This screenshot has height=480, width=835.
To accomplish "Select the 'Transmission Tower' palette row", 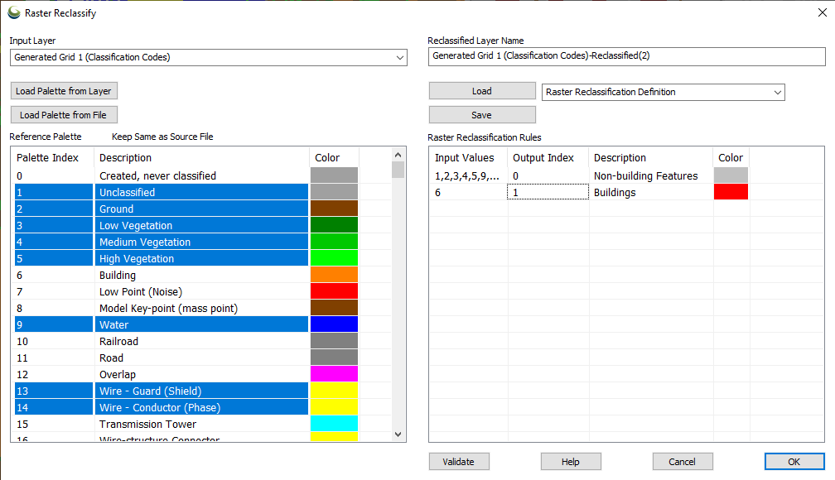I will tap(186, 424).
